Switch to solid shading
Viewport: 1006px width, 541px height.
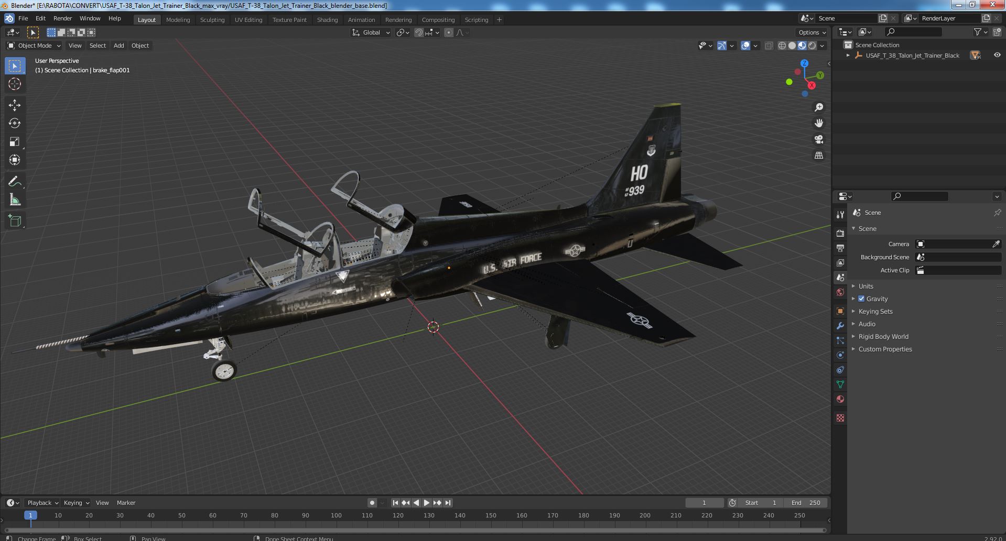(792, 46)
